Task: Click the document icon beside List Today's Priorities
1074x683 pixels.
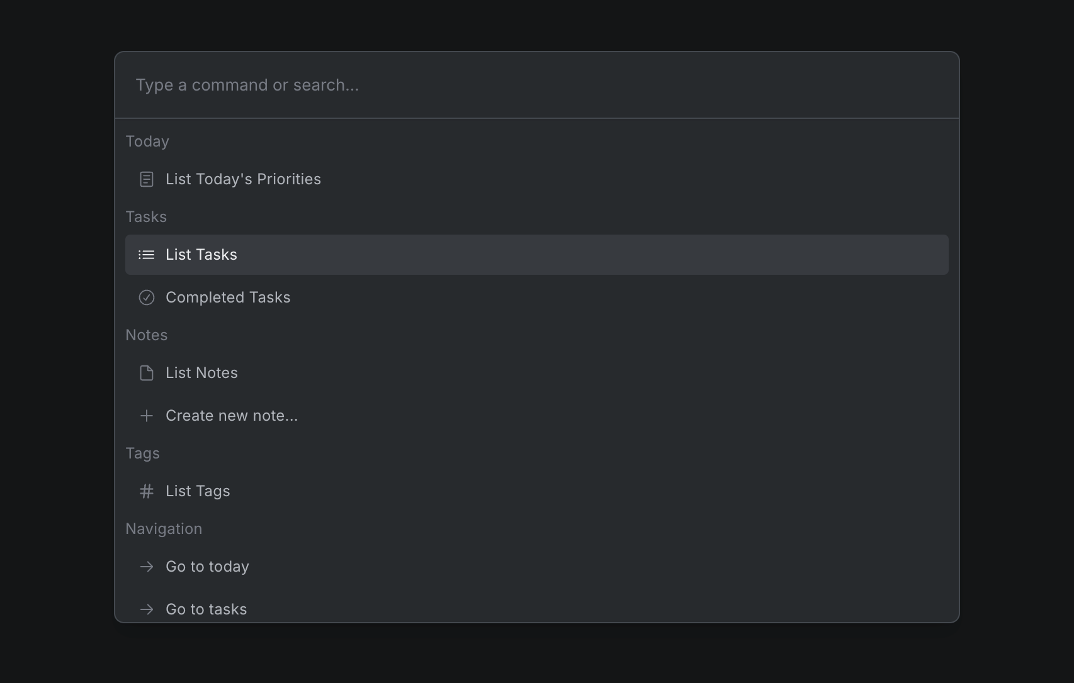Action: 147,179
